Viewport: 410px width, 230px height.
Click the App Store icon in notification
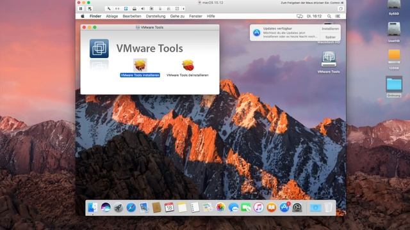coord(257,33)
